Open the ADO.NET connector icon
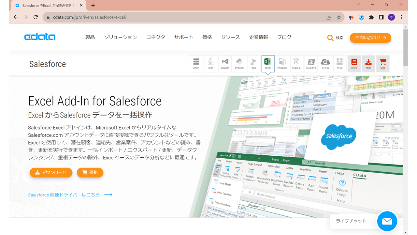Viewport: 417px width, 235px height. [225, 64]
